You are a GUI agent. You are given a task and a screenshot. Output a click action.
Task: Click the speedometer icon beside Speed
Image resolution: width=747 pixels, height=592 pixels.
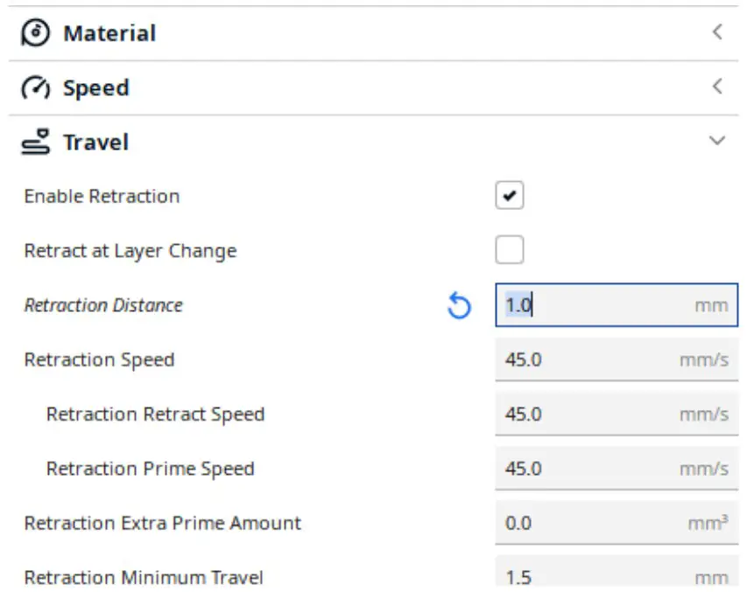(33, 87)
